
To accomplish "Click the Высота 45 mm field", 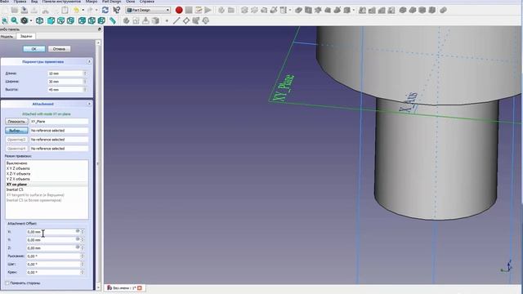I will click(x=67, y=90).
